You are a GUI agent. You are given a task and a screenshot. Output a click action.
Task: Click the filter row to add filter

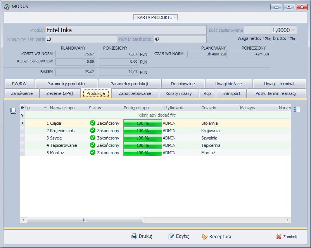pyautogui.click(x=155, y=115)
